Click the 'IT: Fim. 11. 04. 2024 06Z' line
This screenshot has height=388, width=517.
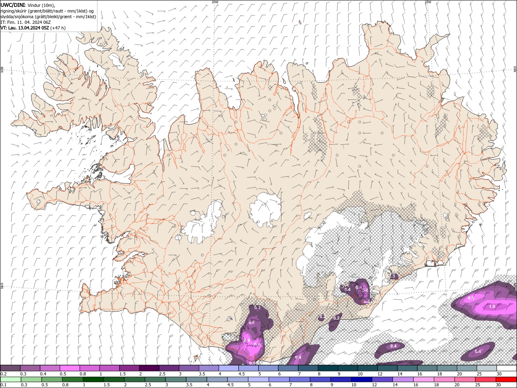(25, 22)
